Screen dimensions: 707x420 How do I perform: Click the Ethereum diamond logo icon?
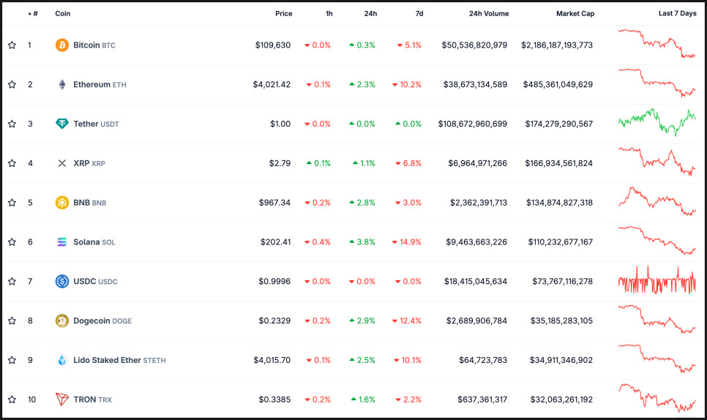pos(62,84)
